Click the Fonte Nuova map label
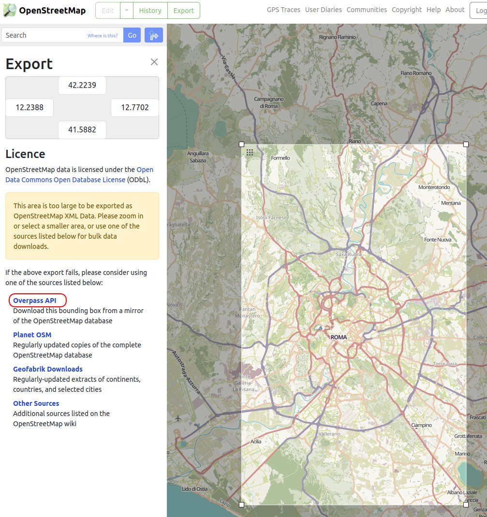The width and height of the screenshot is (487, 517). coord(438,240)
